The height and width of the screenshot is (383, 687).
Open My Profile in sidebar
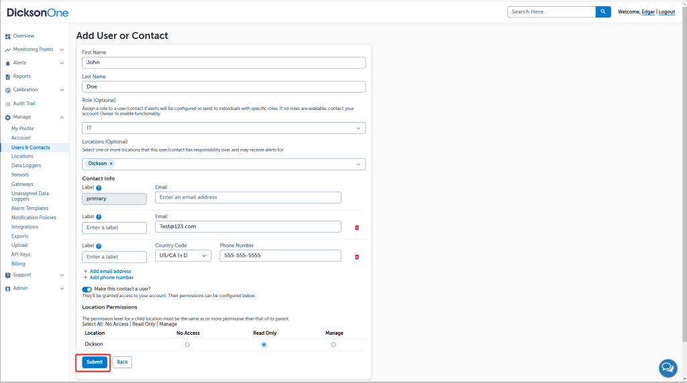click(22, 129)
